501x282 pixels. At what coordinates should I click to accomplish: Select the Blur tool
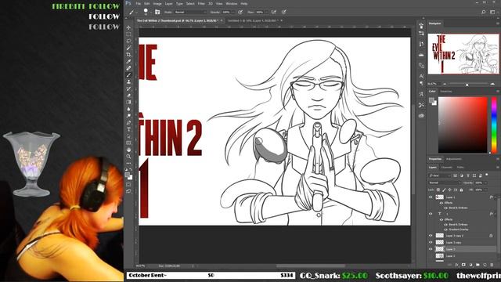click(128, 109)
